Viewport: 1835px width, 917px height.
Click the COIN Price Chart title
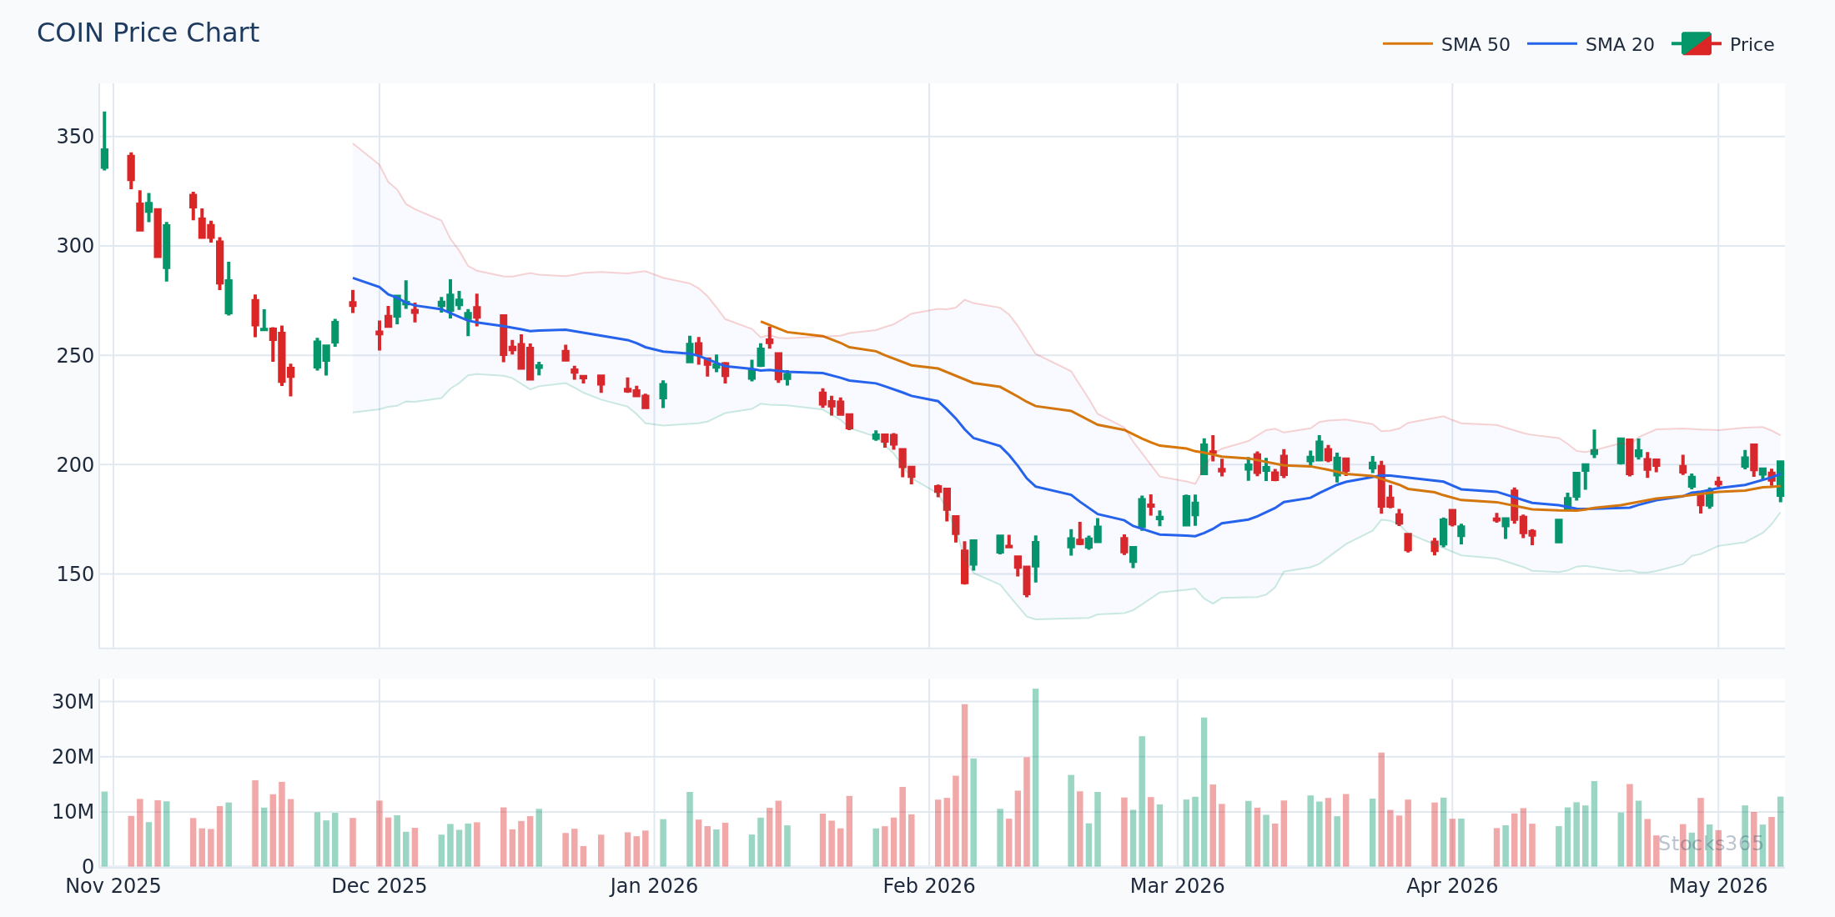point(148,33)
